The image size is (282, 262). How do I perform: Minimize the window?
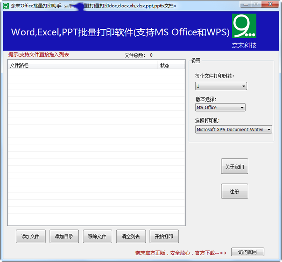coord(246,4)
